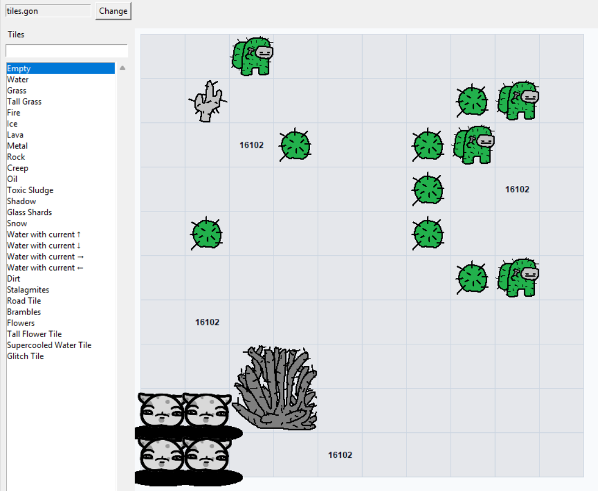Click the round cactus in the second row

click(472, 101)
